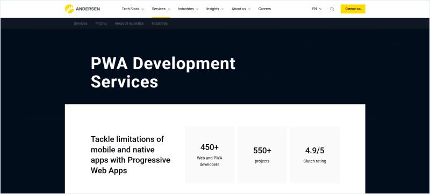The width and height of the screenshot is (430, 194).
Task: Click the Clutch rating label
Action: pos(315,161)
